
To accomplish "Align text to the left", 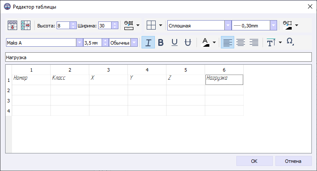I will (x=227, y=42).
